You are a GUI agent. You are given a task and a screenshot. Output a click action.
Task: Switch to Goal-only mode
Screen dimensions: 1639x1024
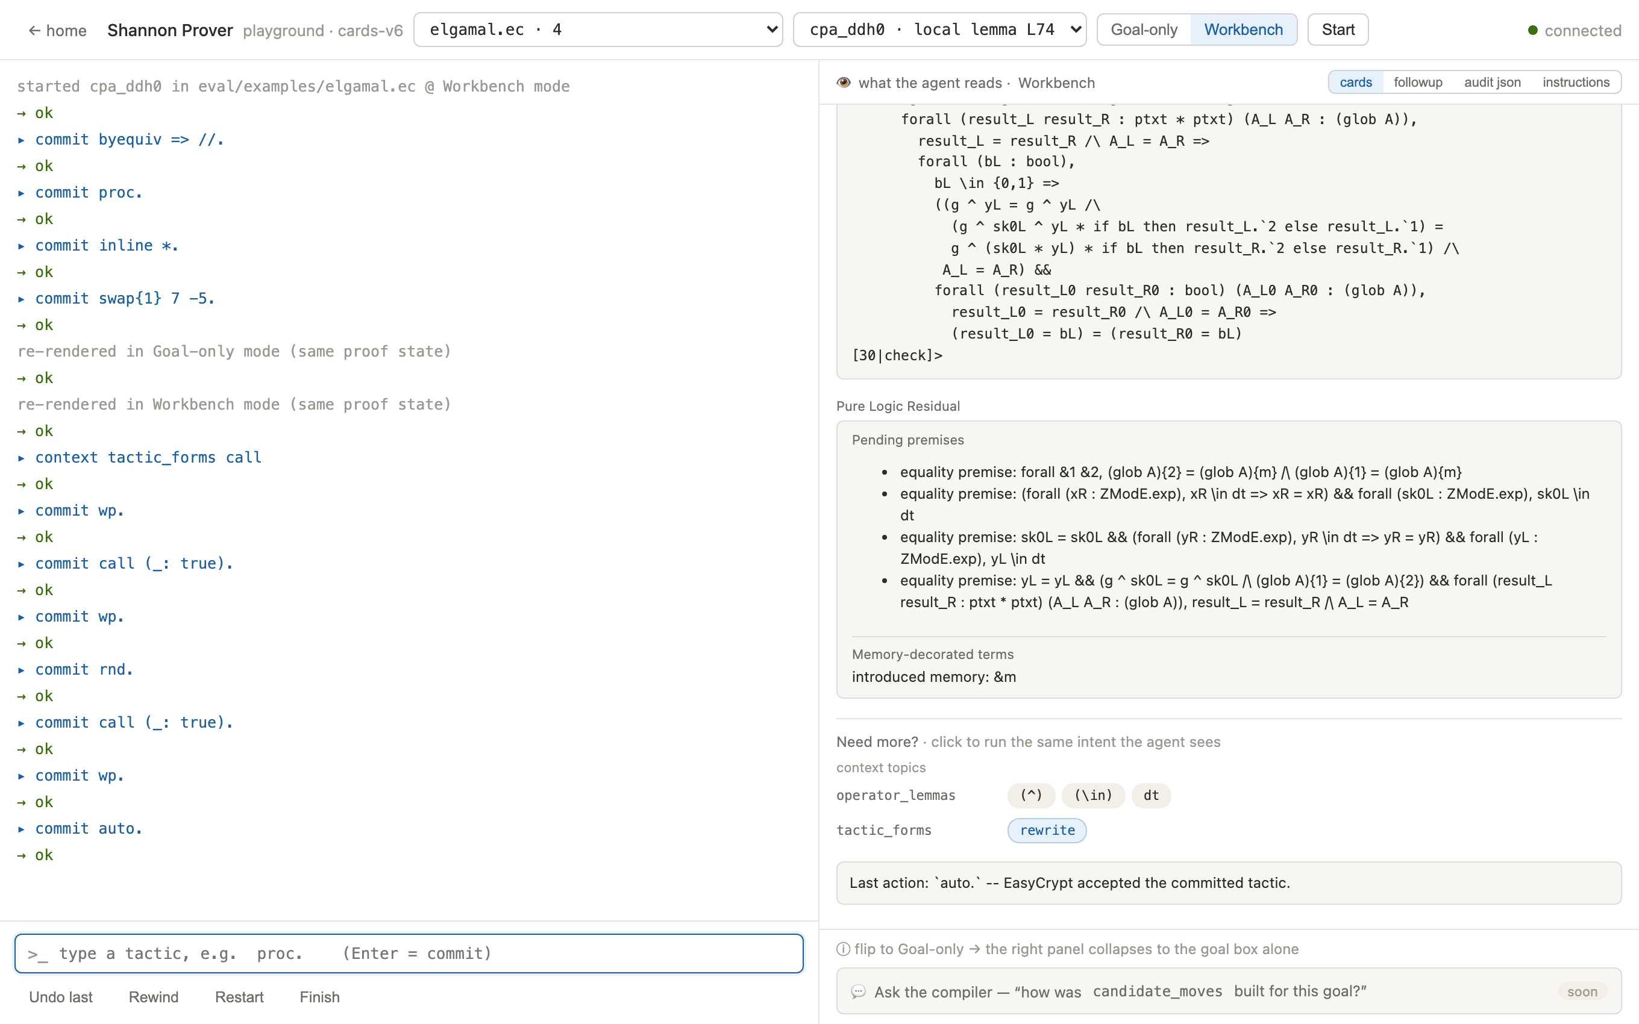point(1144,30)
